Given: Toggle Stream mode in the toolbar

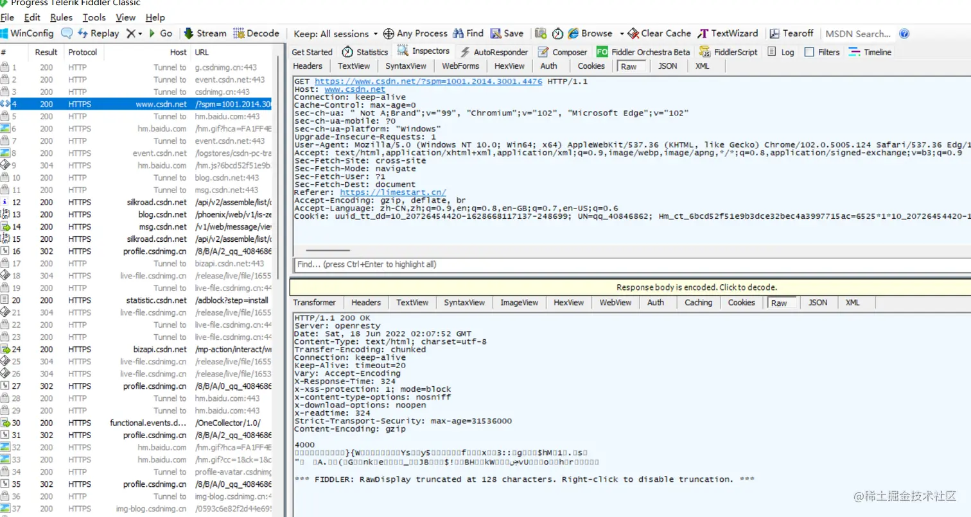Looking at the screenshot, I should click(206, 33).
